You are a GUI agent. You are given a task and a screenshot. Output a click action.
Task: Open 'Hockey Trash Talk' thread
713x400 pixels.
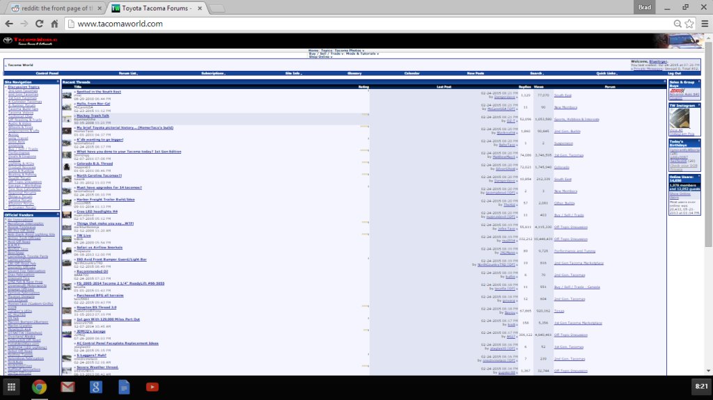pos(93,115)
